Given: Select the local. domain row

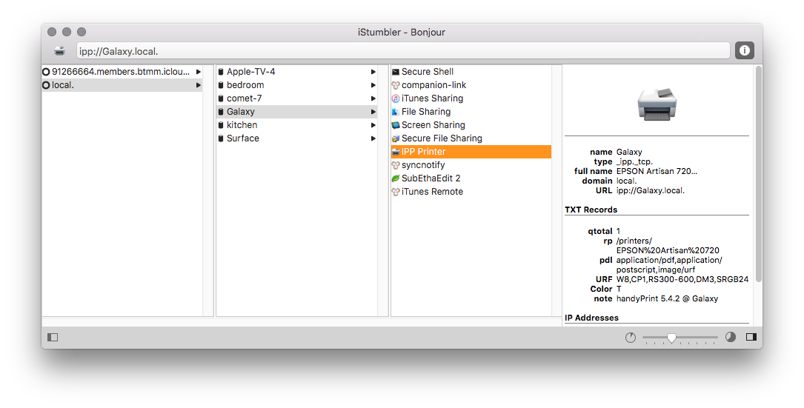Looking at the screenshot, I should click(x=122, y=85).
